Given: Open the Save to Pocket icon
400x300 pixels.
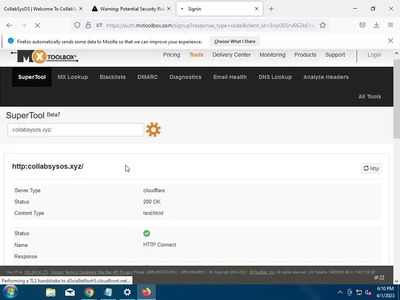Looking at the screenshot, I should tap(362, 25).
